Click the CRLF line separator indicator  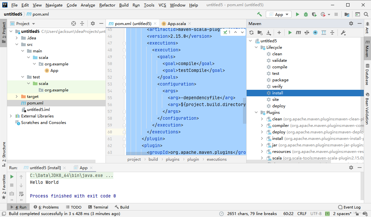[x=302, y=214]
